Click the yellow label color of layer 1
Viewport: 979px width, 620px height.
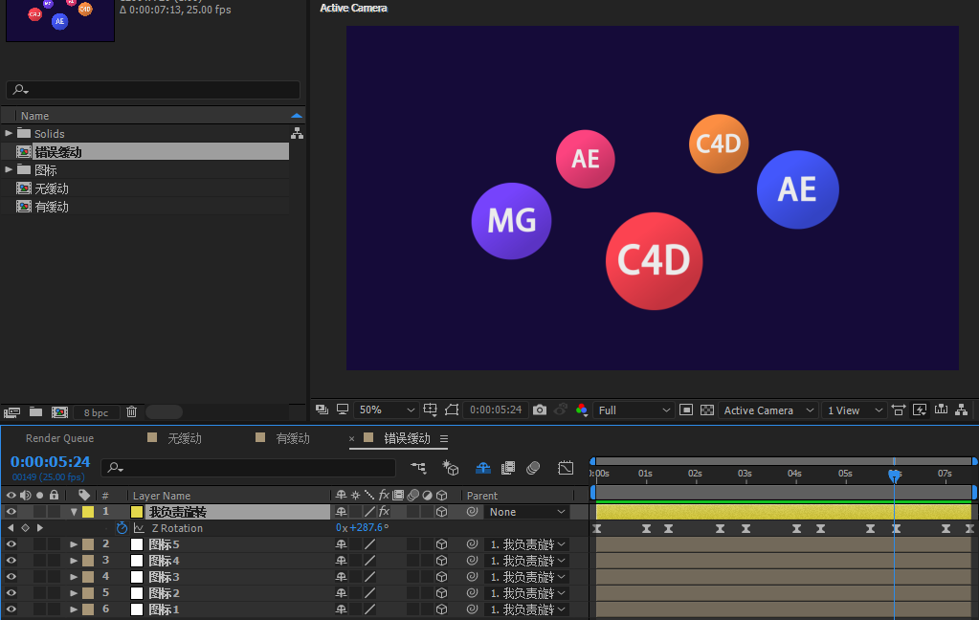tap(88, 512)
